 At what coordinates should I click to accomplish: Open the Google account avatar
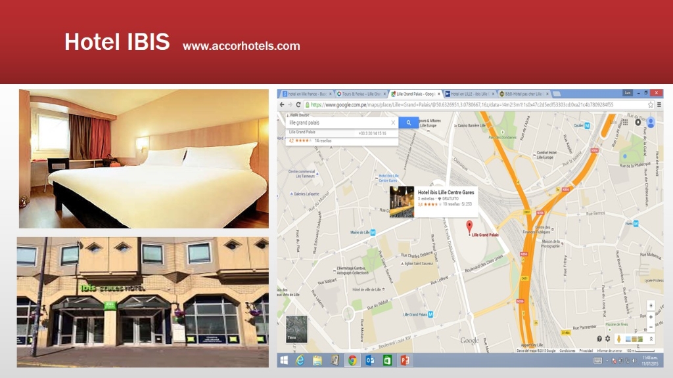[x=651, y=123]
